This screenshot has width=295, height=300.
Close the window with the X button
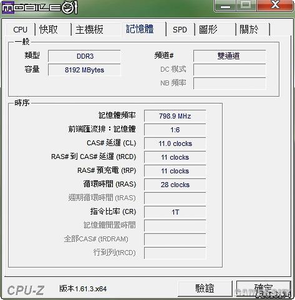275,6
